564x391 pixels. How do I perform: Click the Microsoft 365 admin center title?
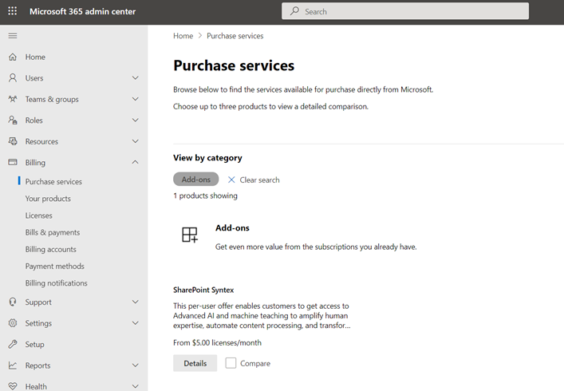coord(82,11)
